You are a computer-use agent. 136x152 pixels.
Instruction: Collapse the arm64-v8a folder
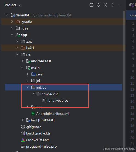coord(33,94)
